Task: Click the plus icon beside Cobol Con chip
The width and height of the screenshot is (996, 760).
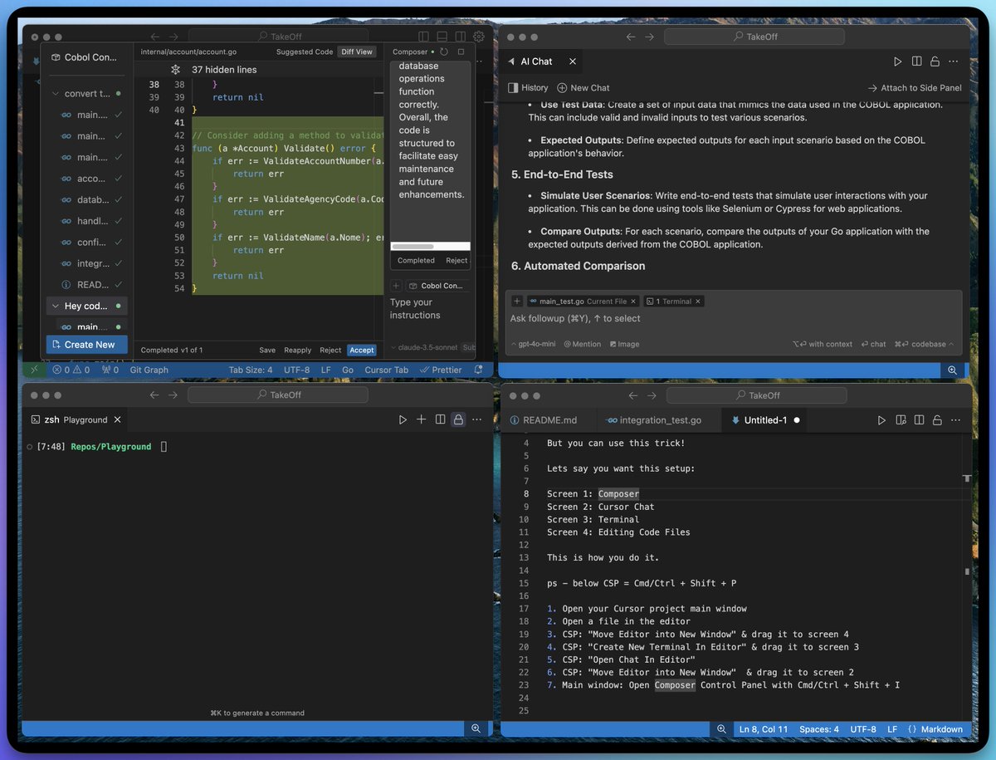Action: [396, 286]
